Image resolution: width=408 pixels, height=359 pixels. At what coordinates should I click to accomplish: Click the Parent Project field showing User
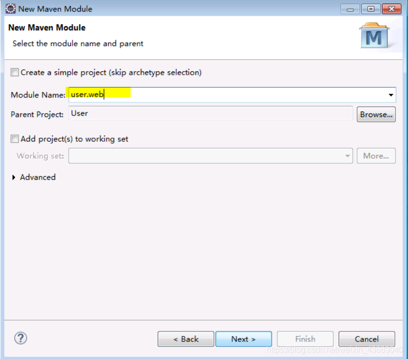[x=211, y=113]
